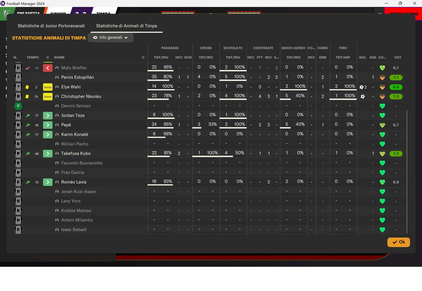Restore the Football Manager window size
This screenshot has width=422, height=291.
(400, 4)
